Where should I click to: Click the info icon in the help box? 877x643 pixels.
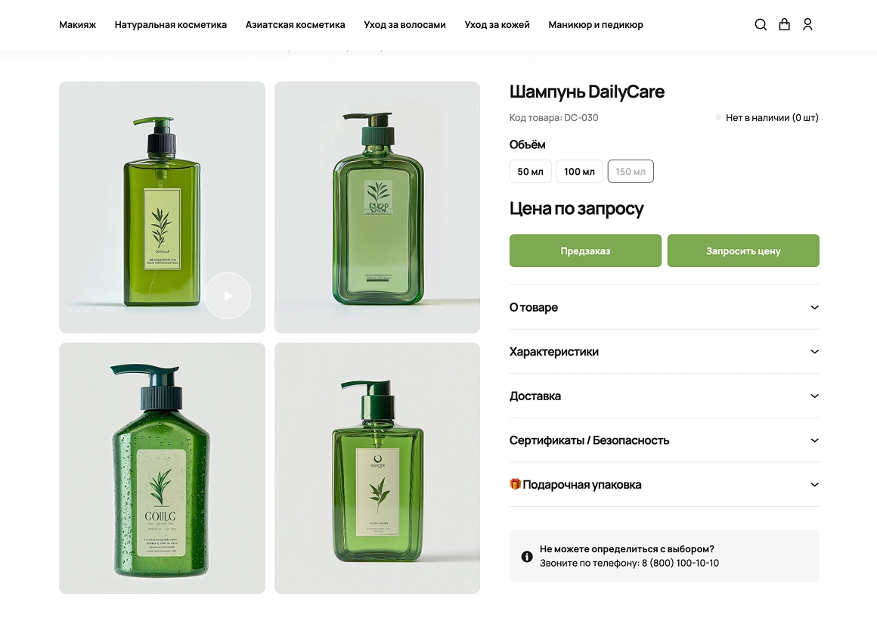[x=527, y=555]
